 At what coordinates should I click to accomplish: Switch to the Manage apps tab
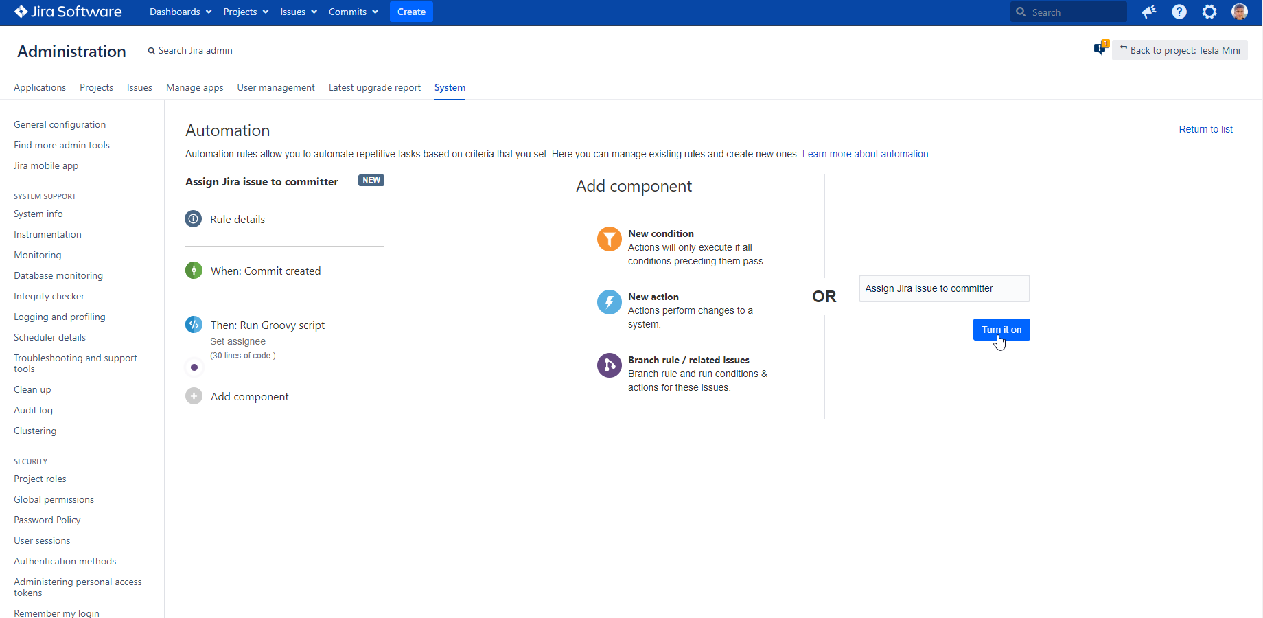click(x=195, y=87)
